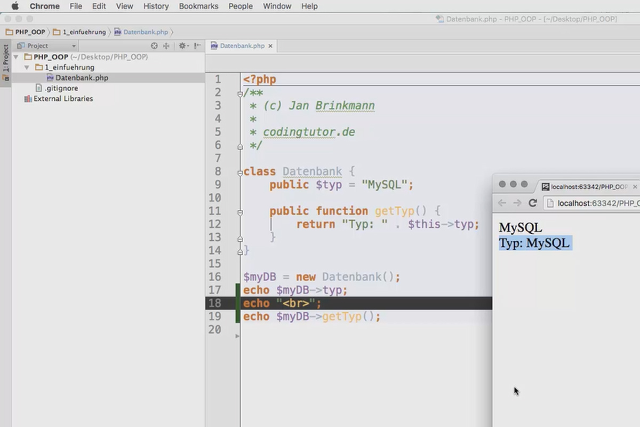Close the localhost browser tab

[x=635, y=187]
